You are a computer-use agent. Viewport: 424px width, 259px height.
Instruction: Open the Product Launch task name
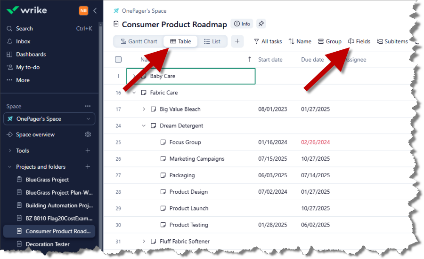189,208
